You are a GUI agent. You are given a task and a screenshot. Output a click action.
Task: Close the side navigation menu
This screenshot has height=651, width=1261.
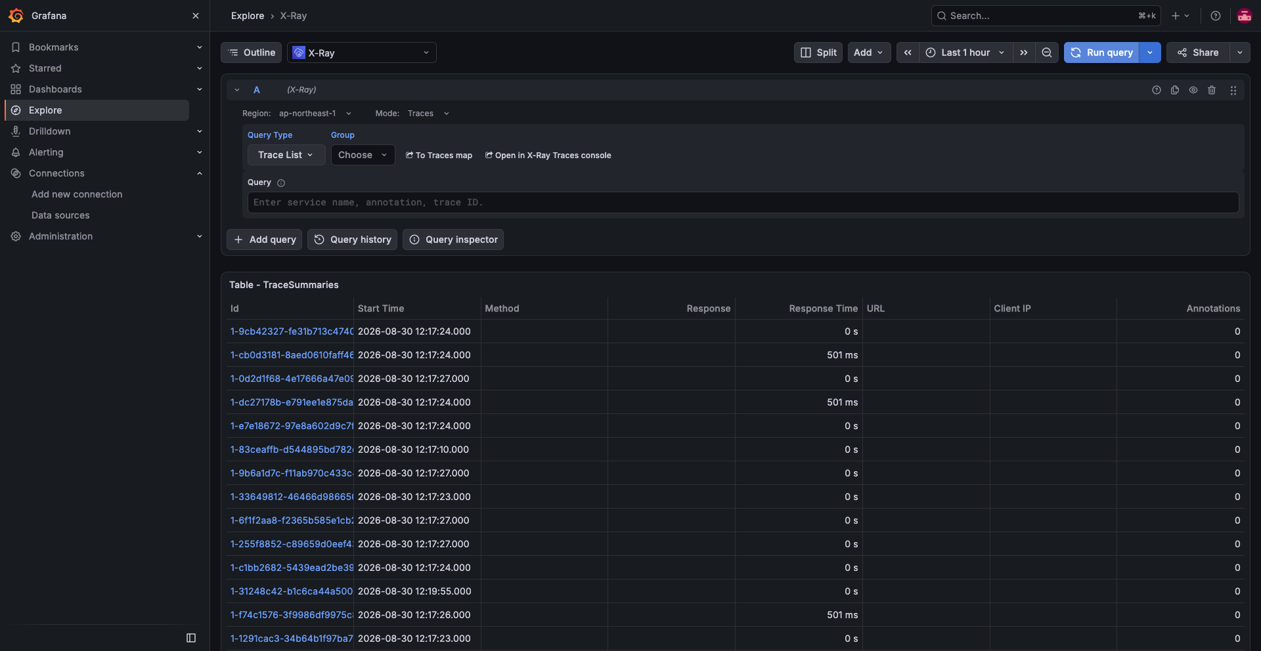pos(196,16)
